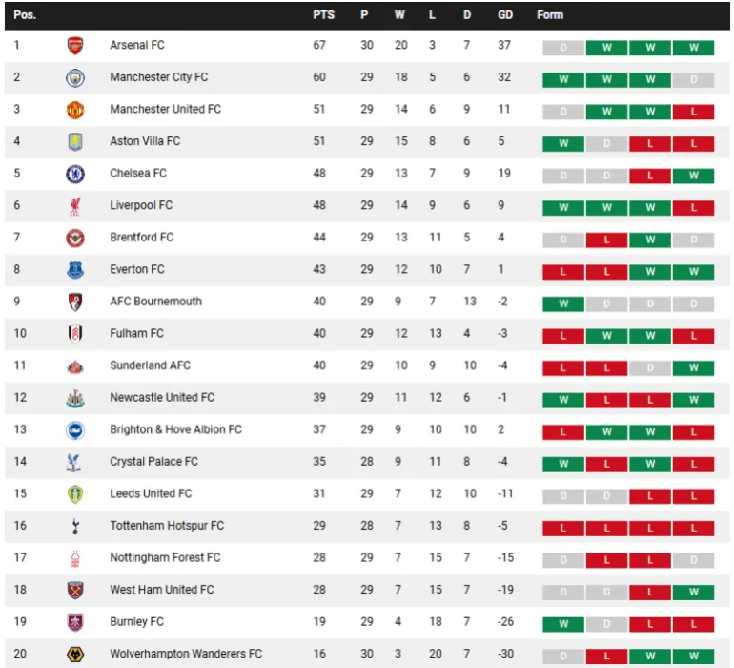This screenshot has height=668, width=734.
Task: Sort table by PTS column header
Action: [323, 15]
